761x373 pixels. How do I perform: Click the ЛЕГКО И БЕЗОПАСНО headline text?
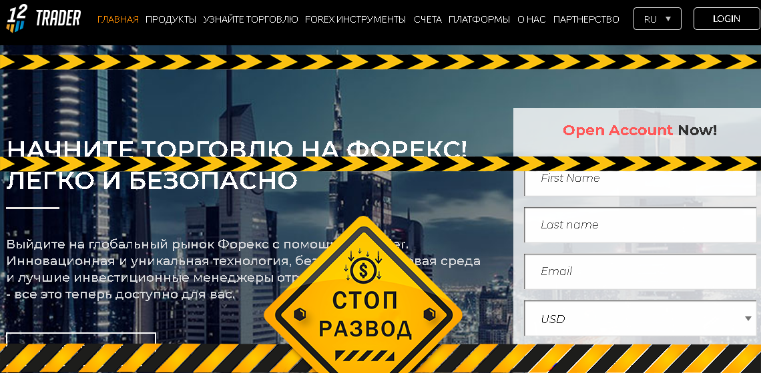(x=152, y=181)
